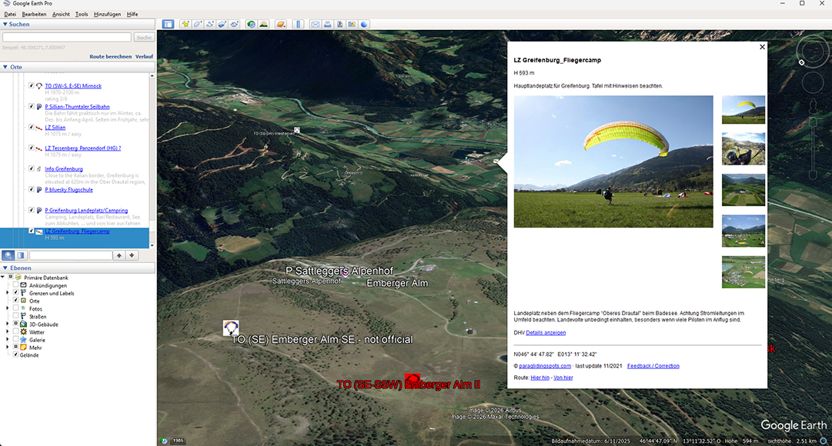This screenshot has width=832, height=446.
Task: Collapse the Suchen panel header
Action: click(5, 24)
